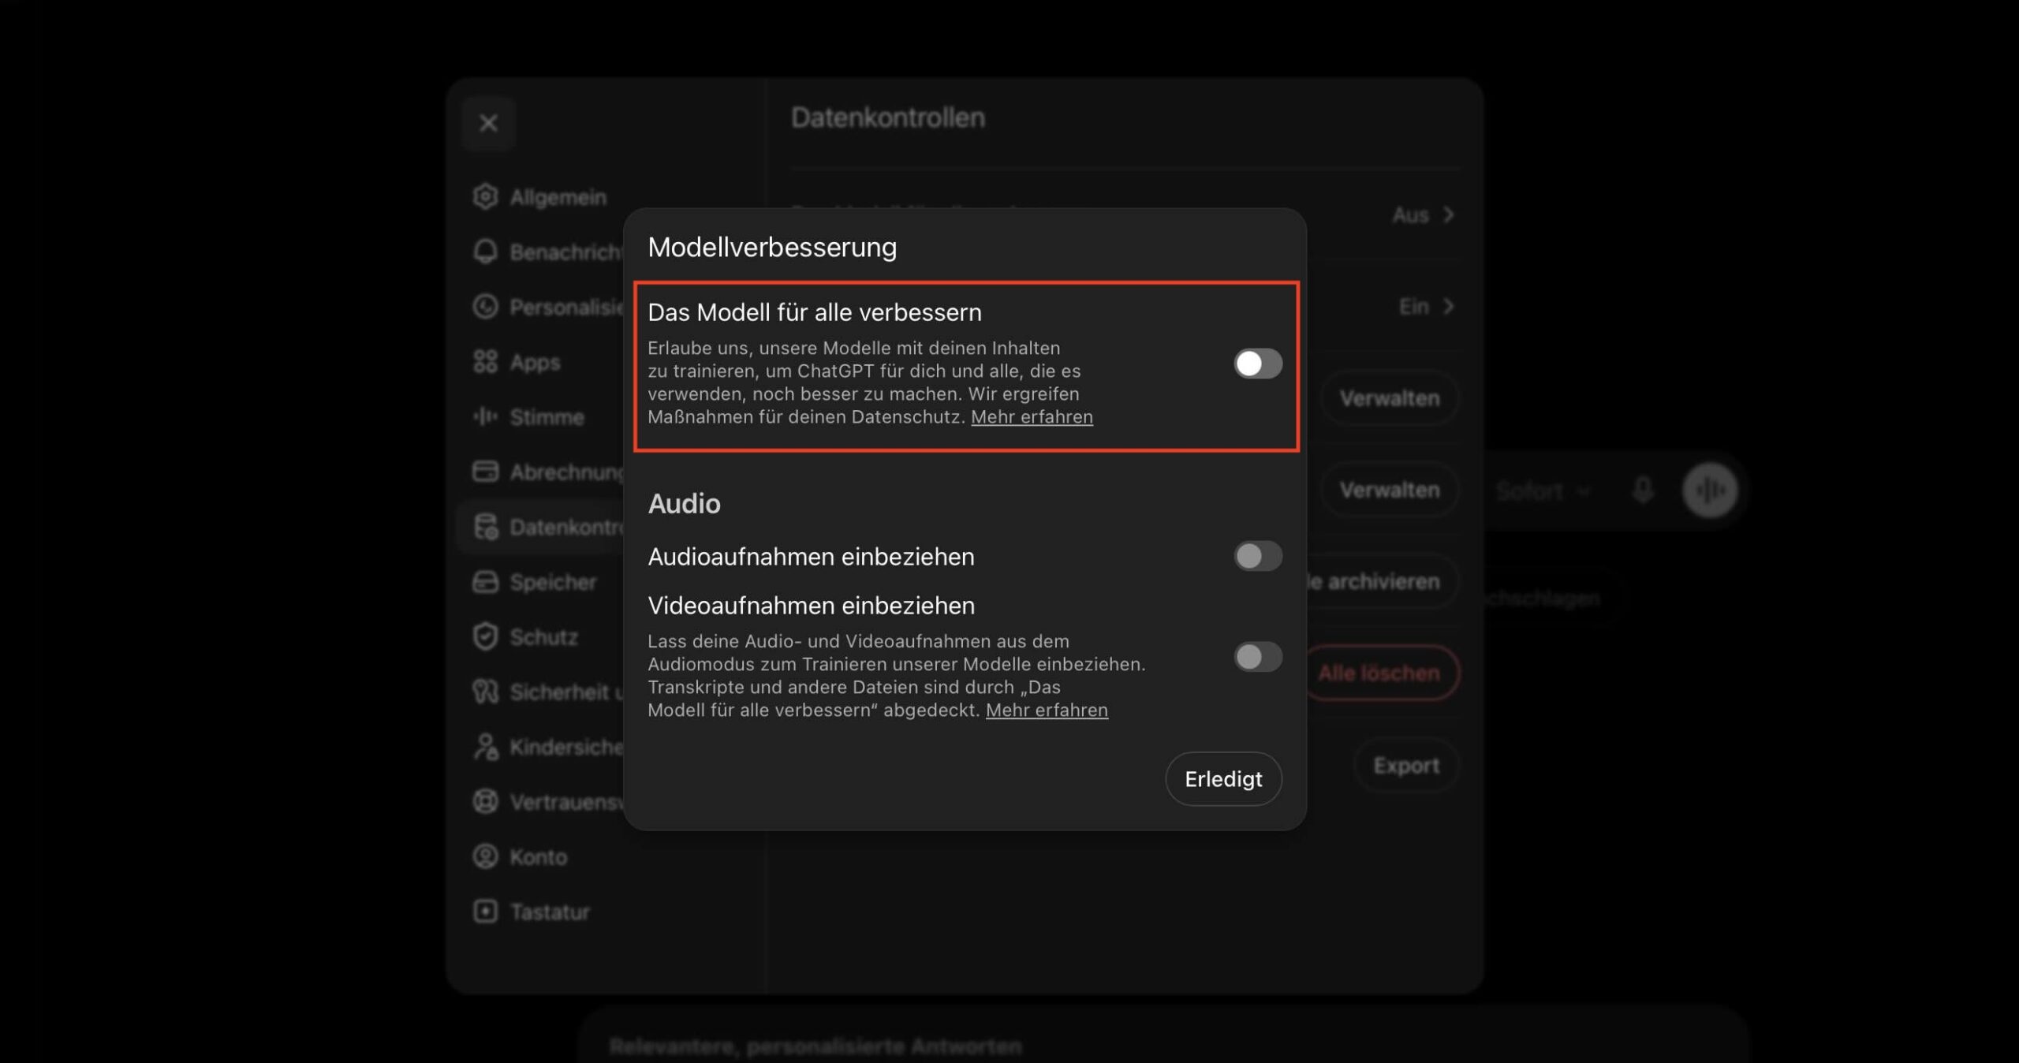Click the round voice mode waveform button

tap(1709, 490)
